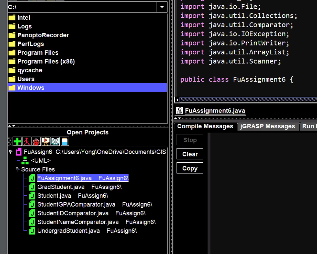
Task: Click the green plus Add Files icon
Action: (16, 142)
